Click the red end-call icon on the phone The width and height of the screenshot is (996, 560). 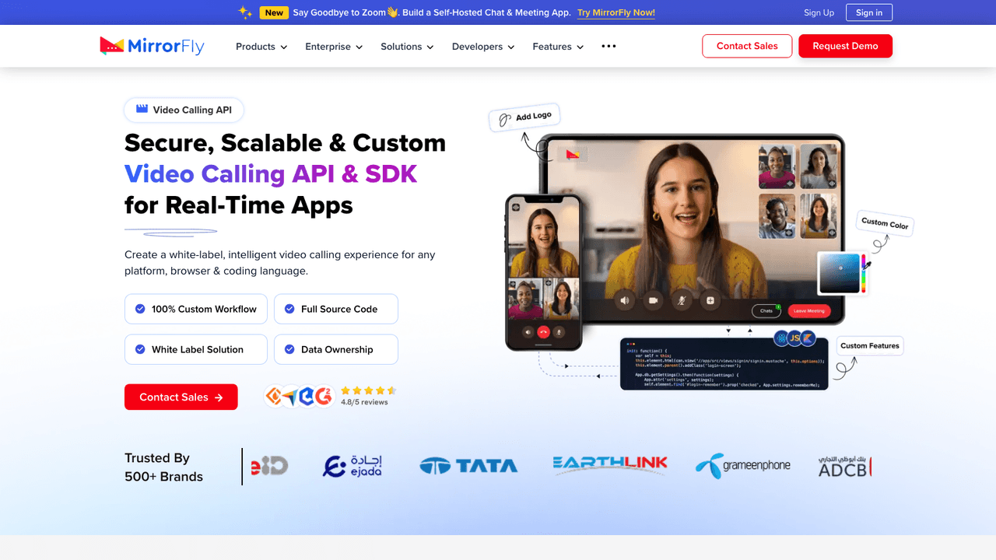[543, 331]
